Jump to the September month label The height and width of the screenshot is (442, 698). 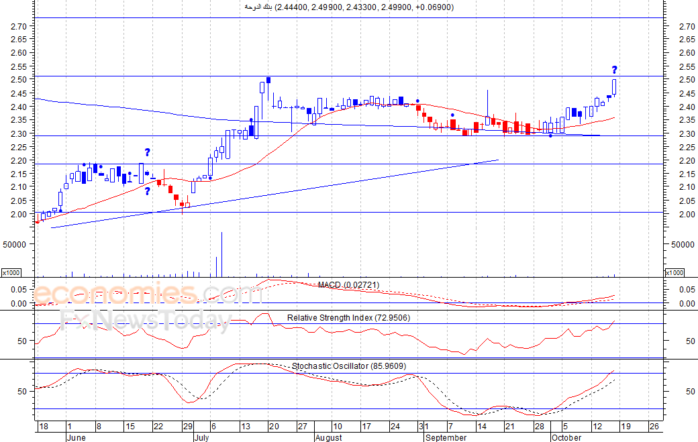[446, 437]
